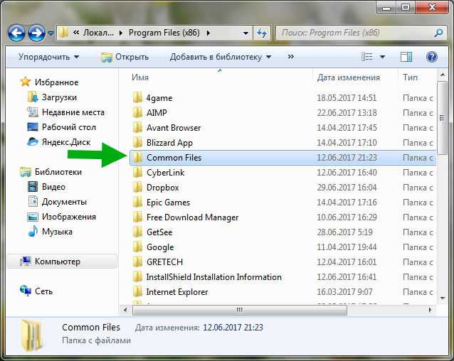Click the date 22.06.2017 13:18

coord(347,113)
